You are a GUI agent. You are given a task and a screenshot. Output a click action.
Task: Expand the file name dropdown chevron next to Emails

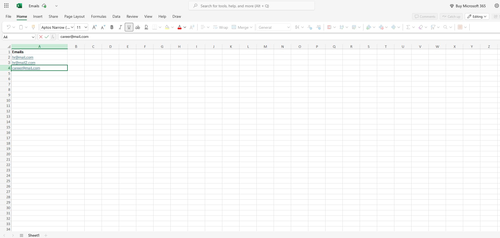pyautogui.click(x=56, y=6)
